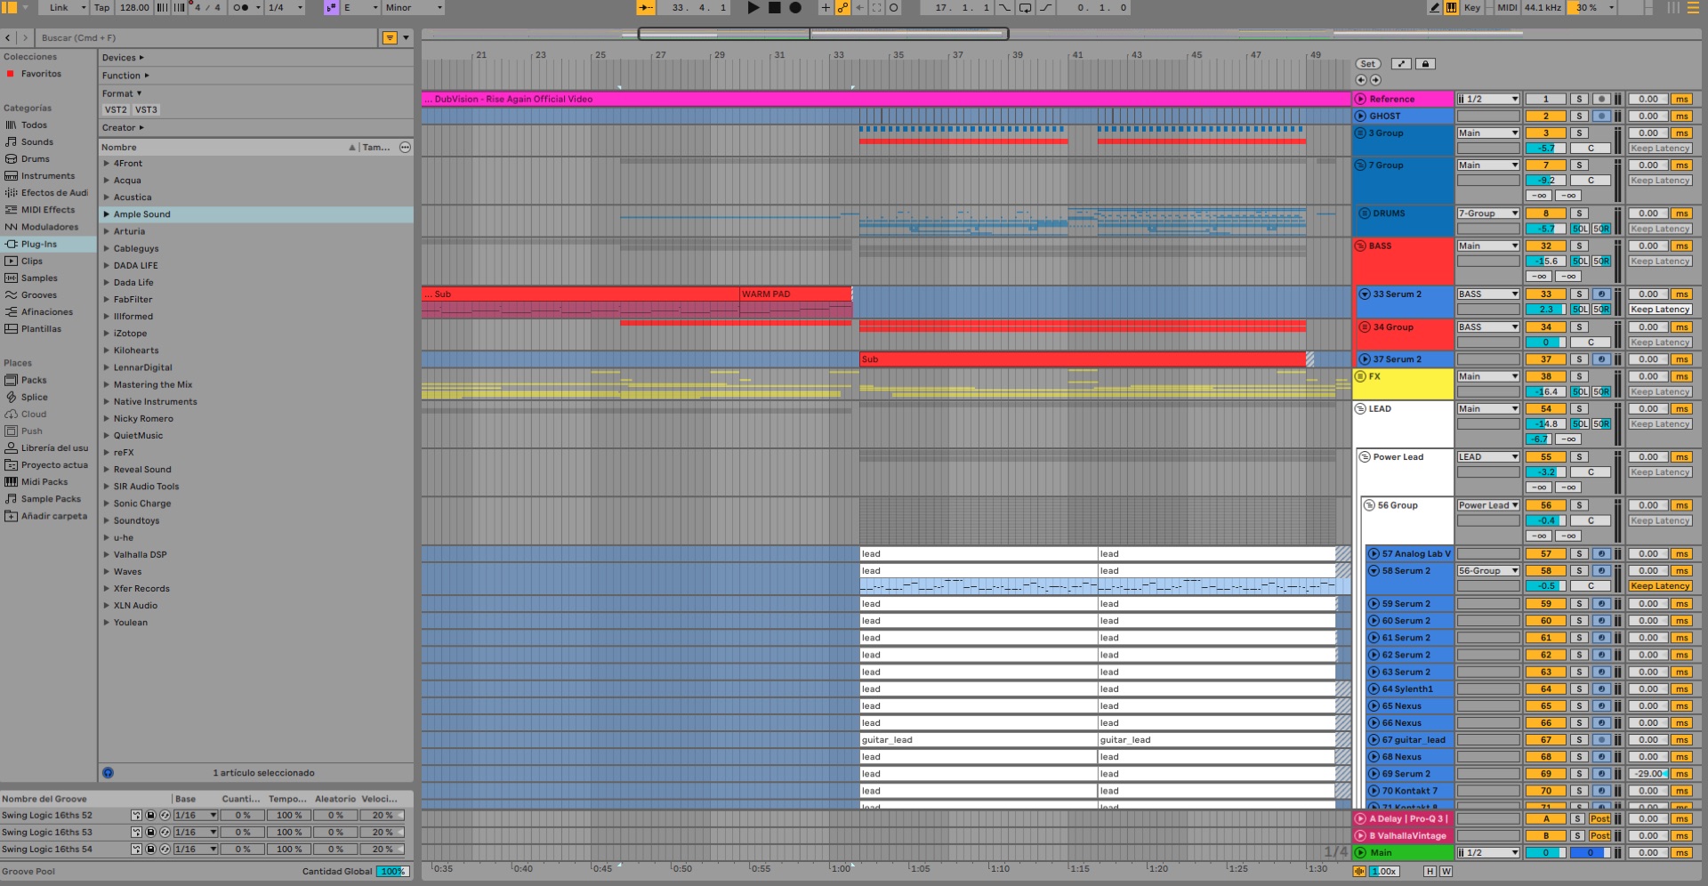The height and width of the screenshot is (886, 1708).
Task: Jump to next locator arrow
Action: pos(1375,80)
